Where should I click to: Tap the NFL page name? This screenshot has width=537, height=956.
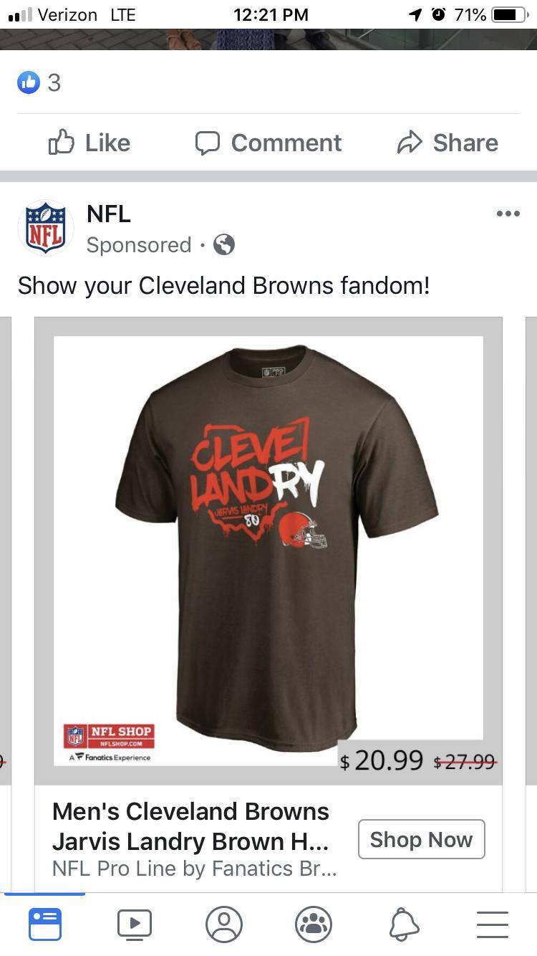click(109, 214)
